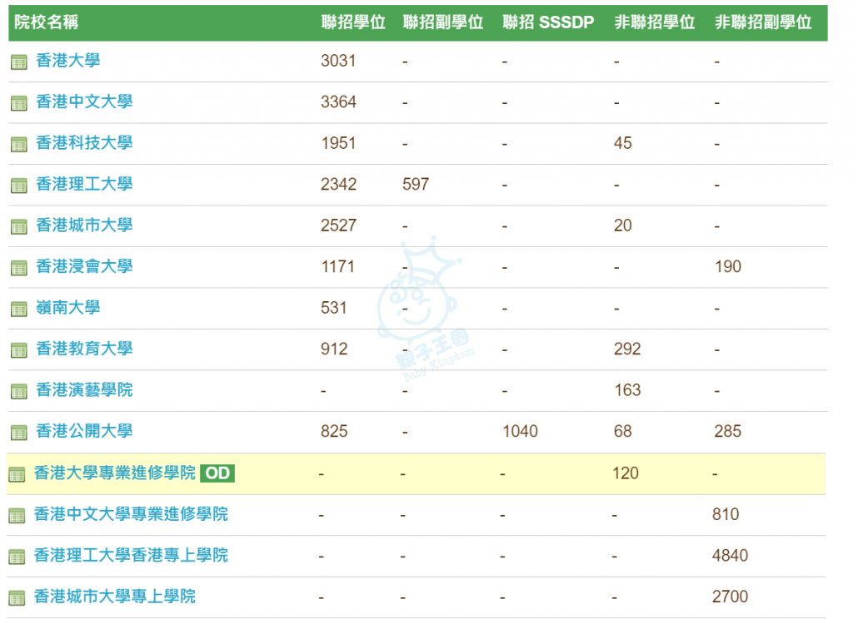Click the table icon next to 香港演藝學院
853x619 pixels.
tap(19, 391)
